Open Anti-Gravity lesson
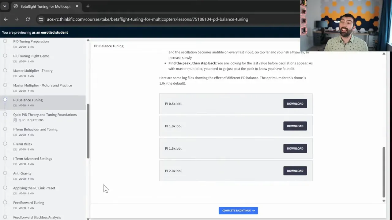This screenshot has height=220, width=392. [22, 173]
